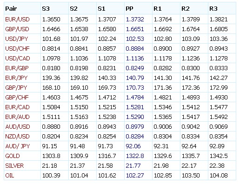Select the USD/CAD S3 value 1.0978
Image resolution: width=240 pixels, height=184 pixels.
51,58
